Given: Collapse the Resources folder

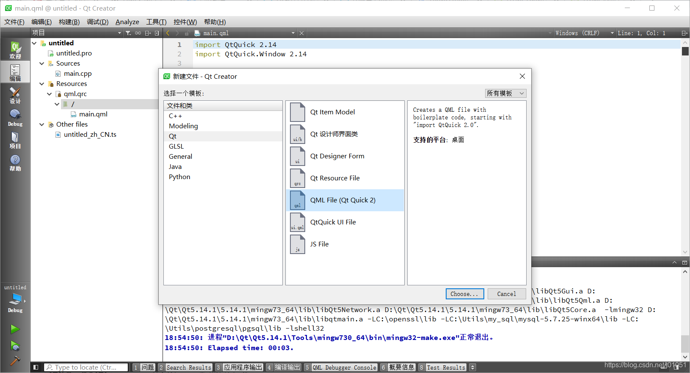Looking at the screenshot, I should coord(42,84).
